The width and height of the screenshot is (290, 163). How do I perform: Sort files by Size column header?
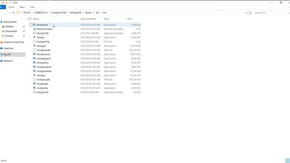[129, 19]
